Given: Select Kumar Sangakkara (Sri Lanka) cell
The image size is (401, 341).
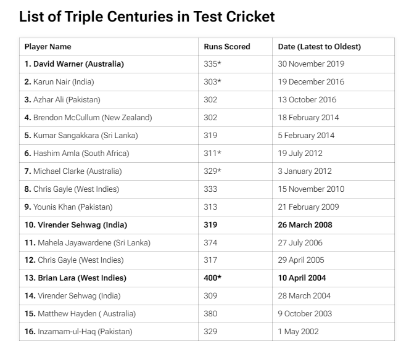Looking at the screenshot, I should [x=81, y=136].
